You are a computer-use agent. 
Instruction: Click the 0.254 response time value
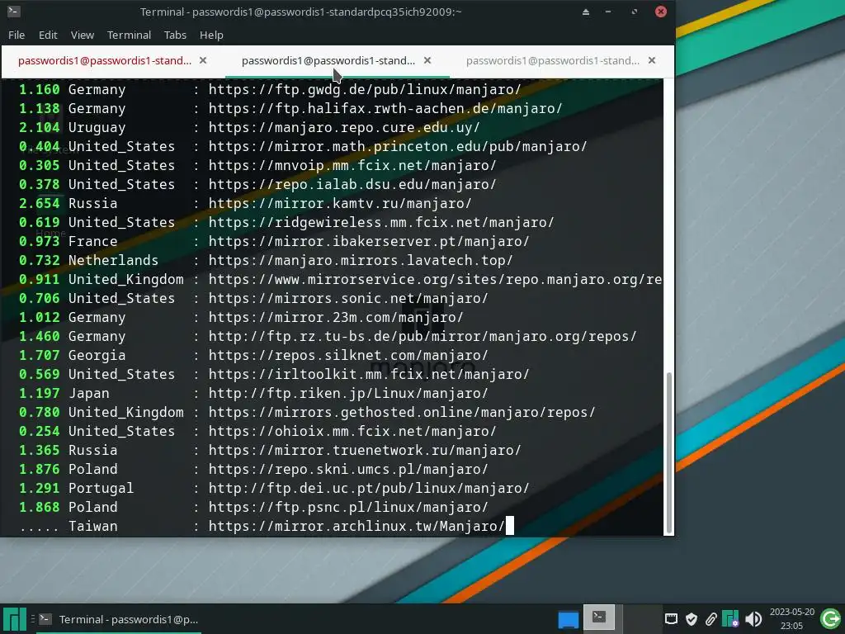point(40,431)
